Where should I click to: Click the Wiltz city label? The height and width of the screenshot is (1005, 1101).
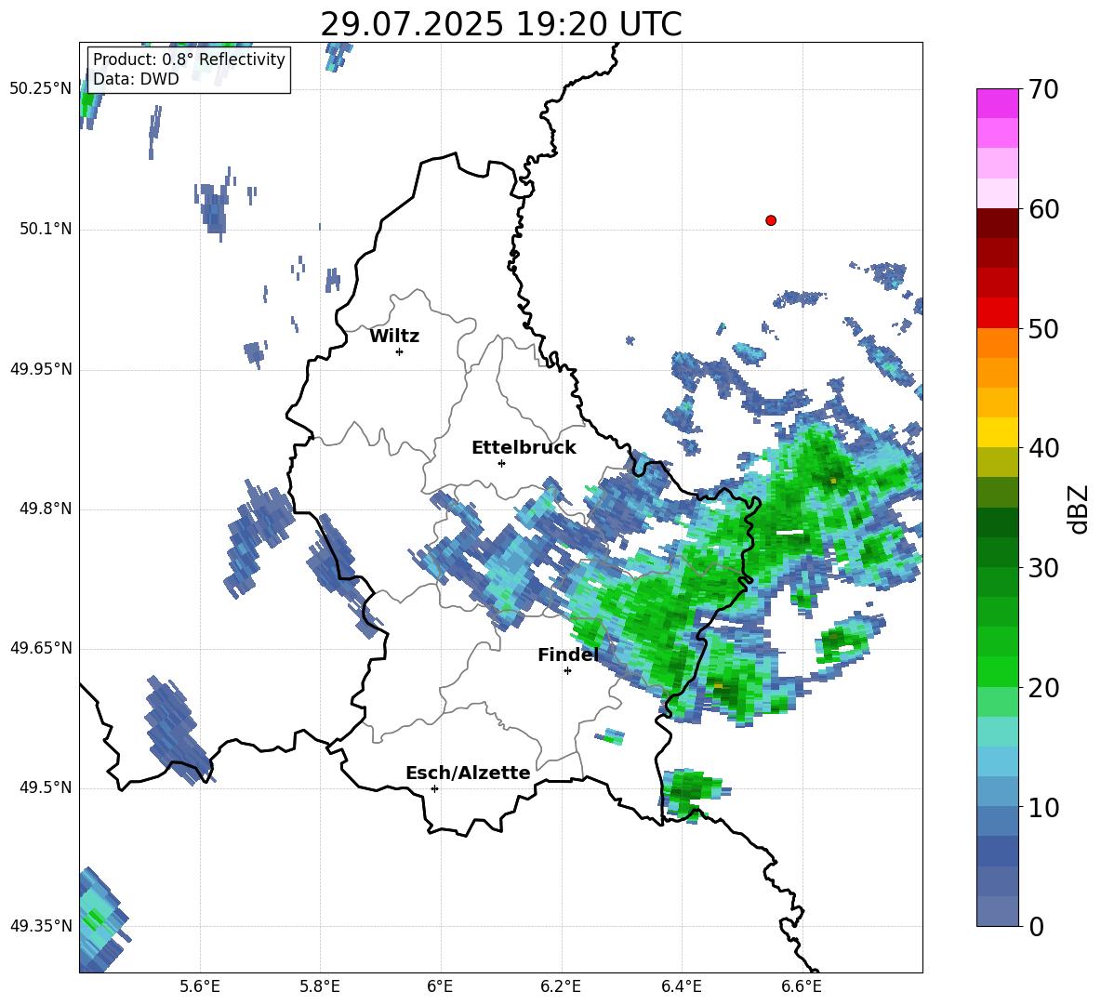click(x=394, y=336)
